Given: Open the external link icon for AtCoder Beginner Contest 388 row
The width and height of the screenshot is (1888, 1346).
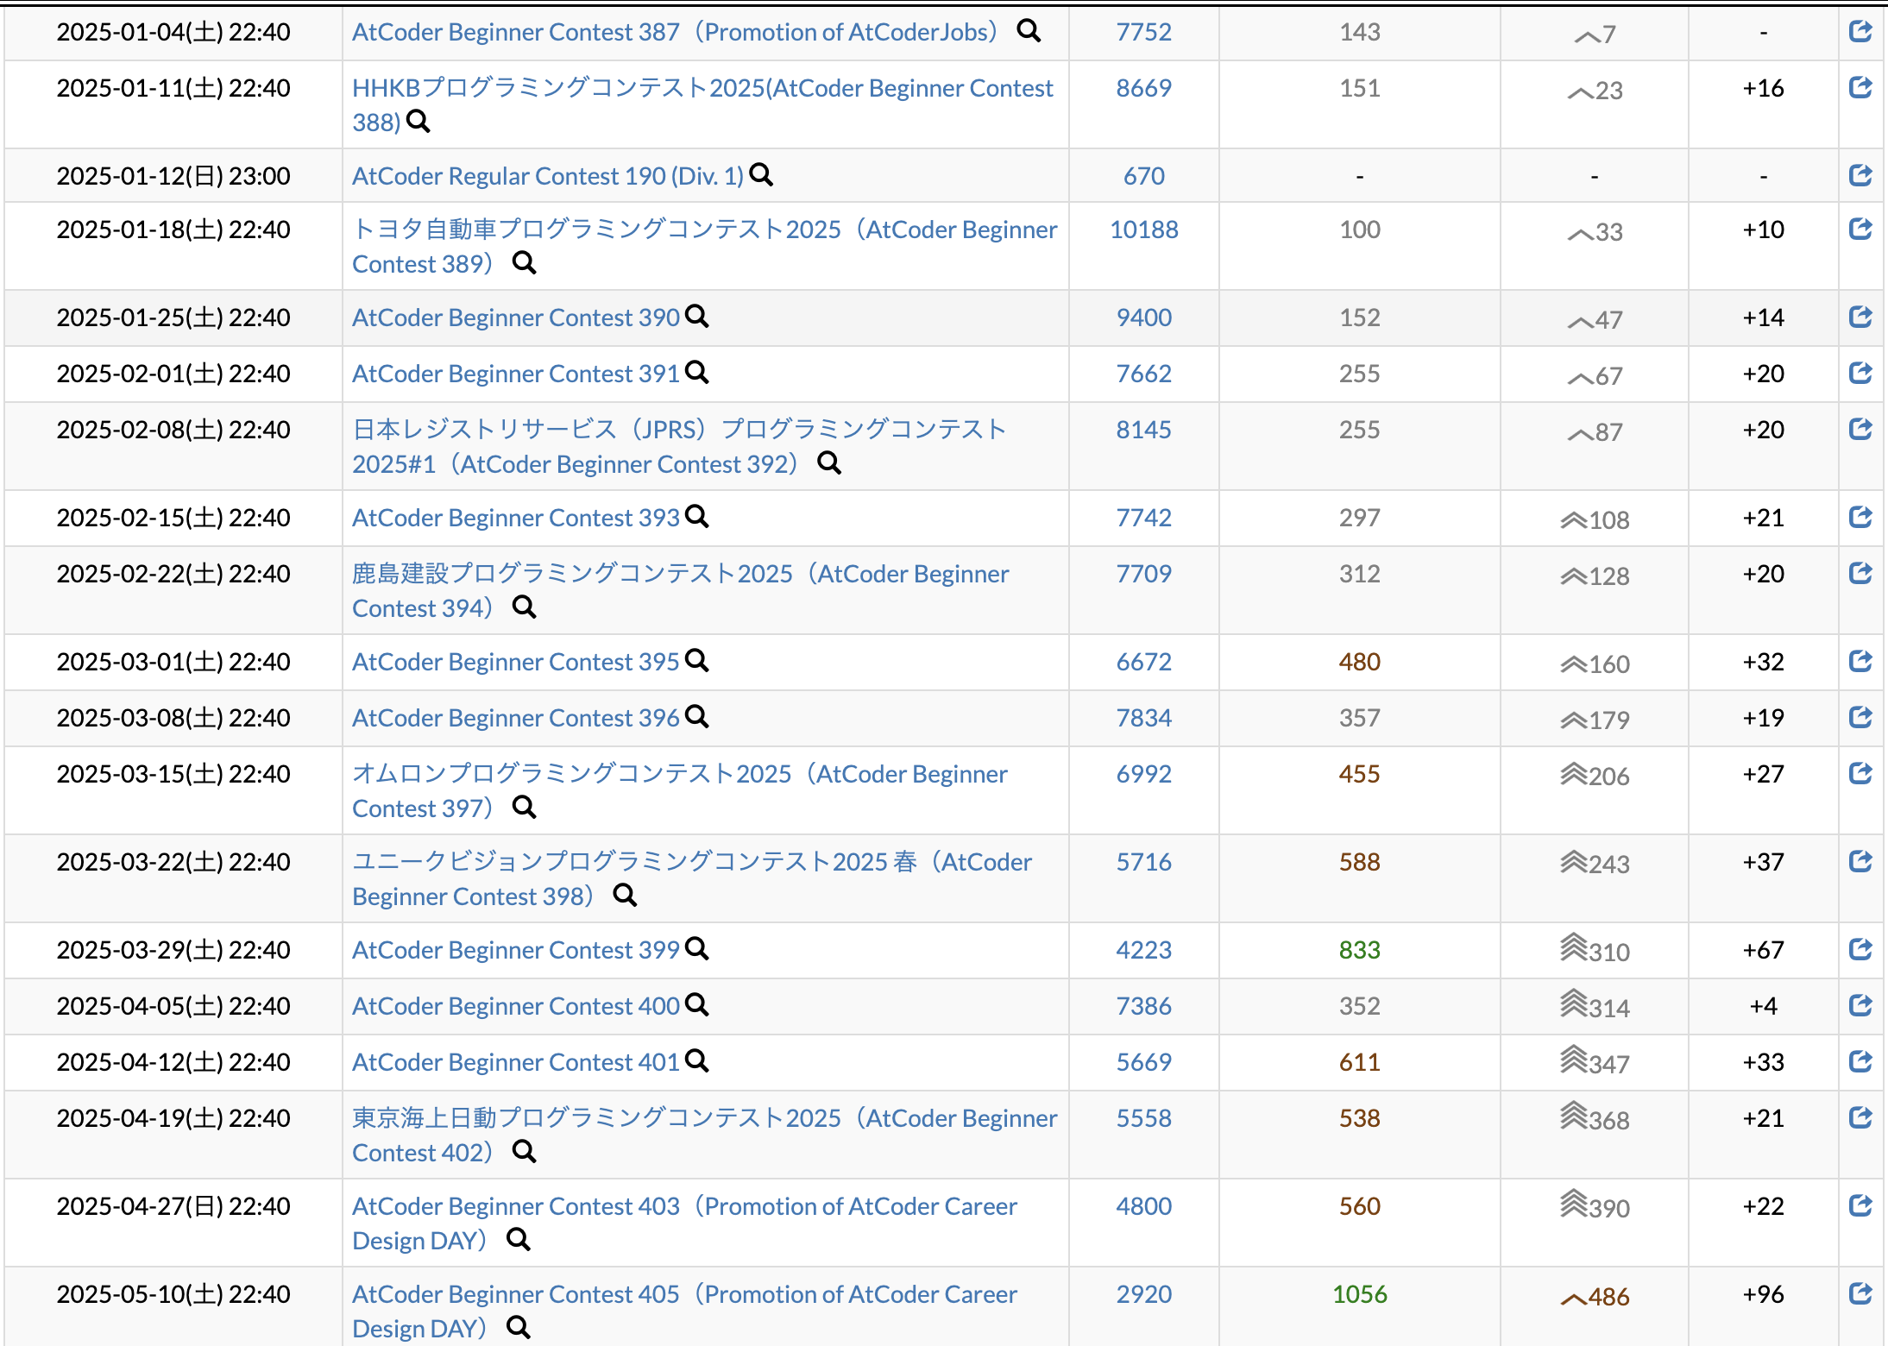Looking at the screenshot, I should (1860, 87).
